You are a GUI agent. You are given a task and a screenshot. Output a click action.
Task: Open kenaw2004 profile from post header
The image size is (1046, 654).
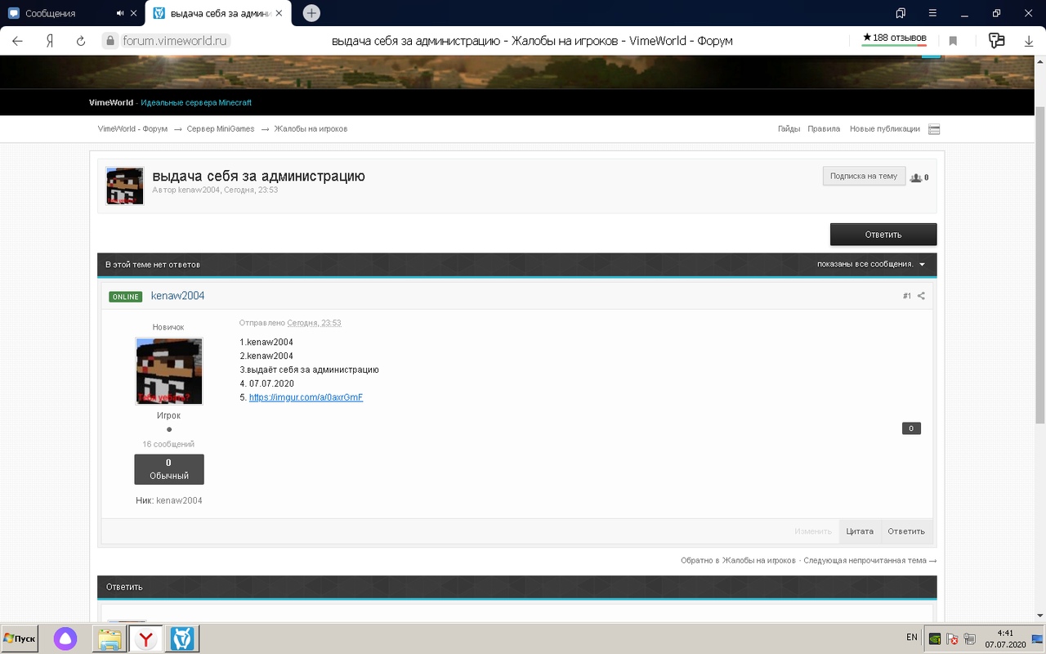177,296
